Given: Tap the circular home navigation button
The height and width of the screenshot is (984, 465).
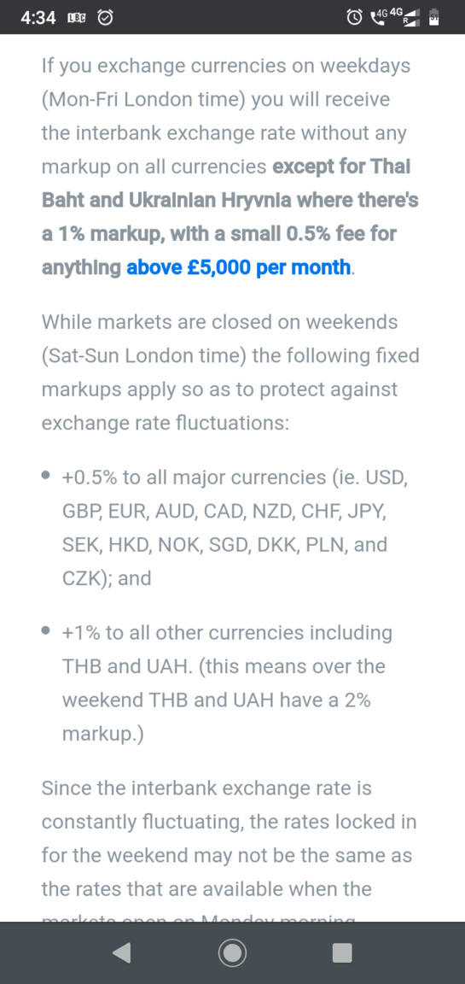Looking at the screenshot, I should [232, 952].
